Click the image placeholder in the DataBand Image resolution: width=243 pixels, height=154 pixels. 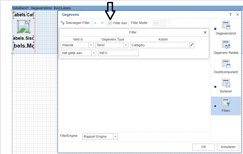click(23, 27)
